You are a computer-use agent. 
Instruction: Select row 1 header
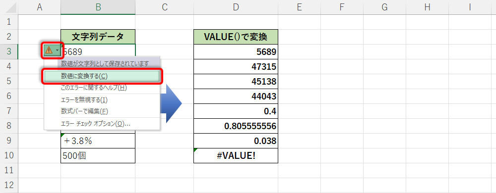(x=9, y=22)
